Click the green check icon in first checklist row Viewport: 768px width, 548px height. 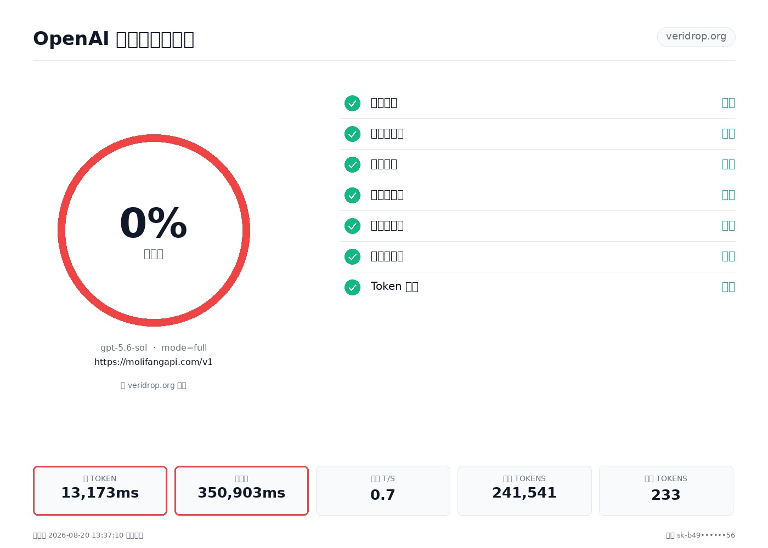click(352, 103)
